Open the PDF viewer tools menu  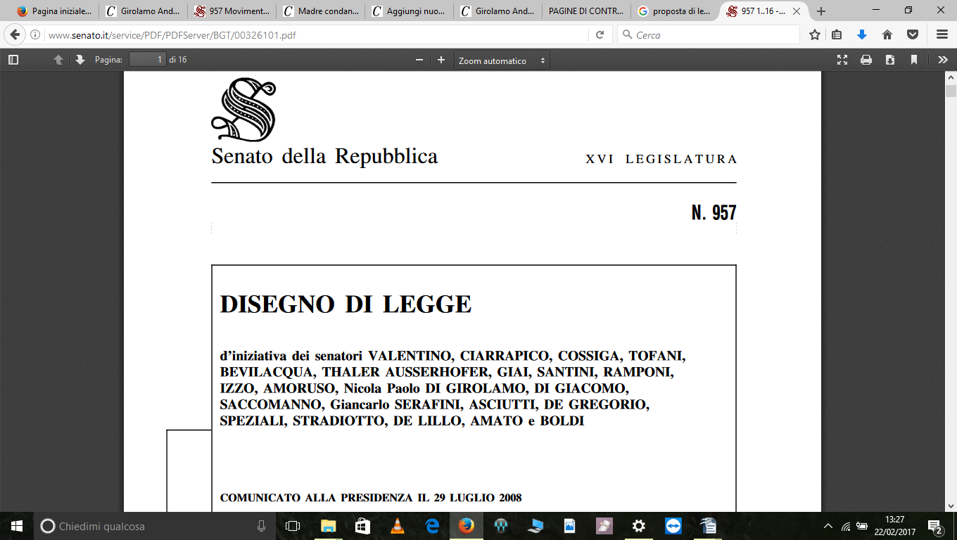pyautogui.click(x=943, y=60)
